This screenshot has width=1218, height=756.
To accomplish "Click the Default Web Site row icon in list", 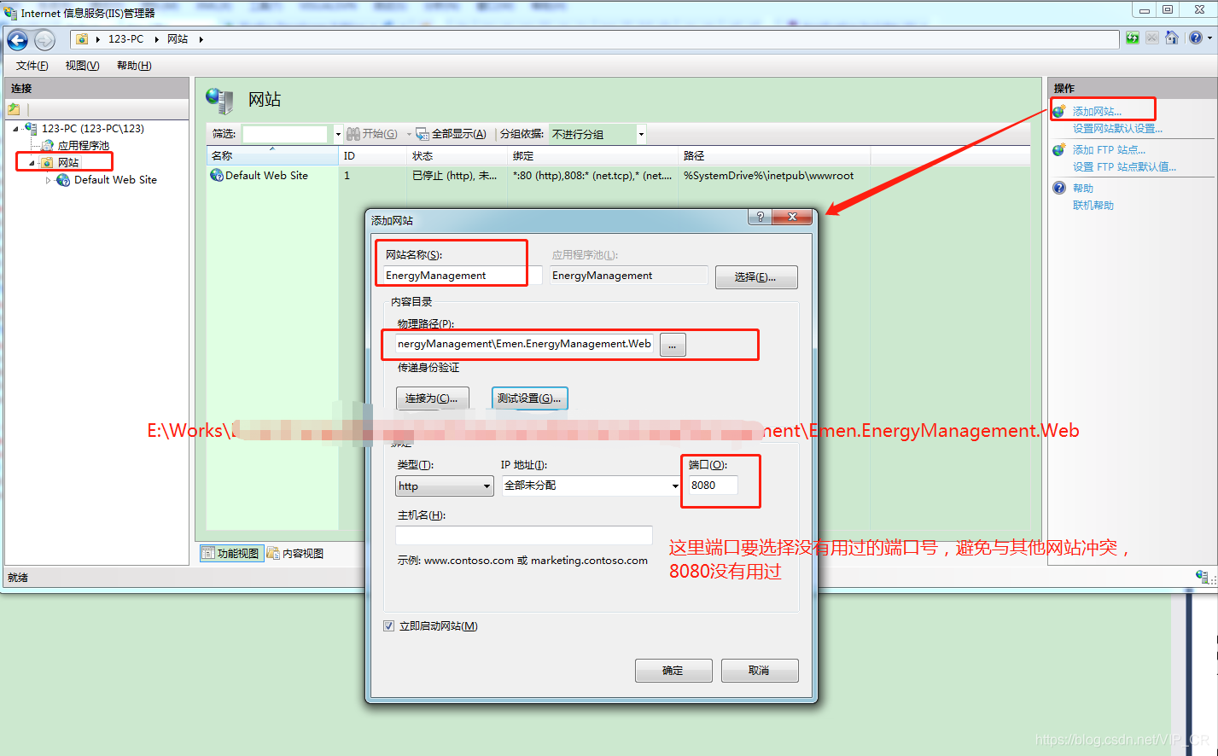I will (x=217, y=175).
